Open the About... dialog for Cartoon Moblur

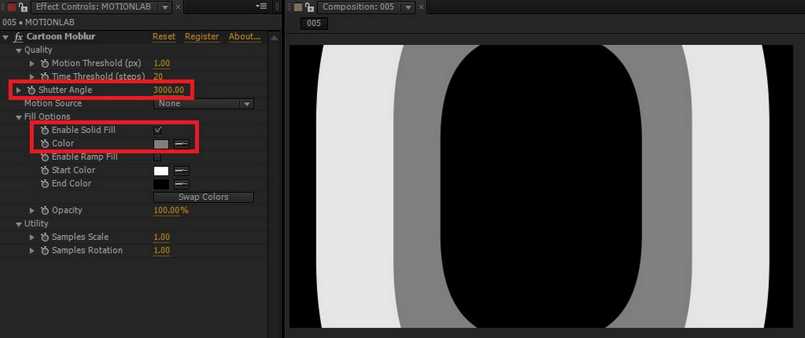click(244, 36)
